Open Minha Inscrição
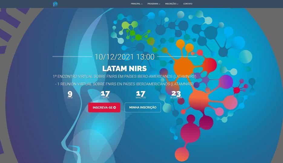The width and height of the screenshot is (283, 163). (x=143, y=107)
